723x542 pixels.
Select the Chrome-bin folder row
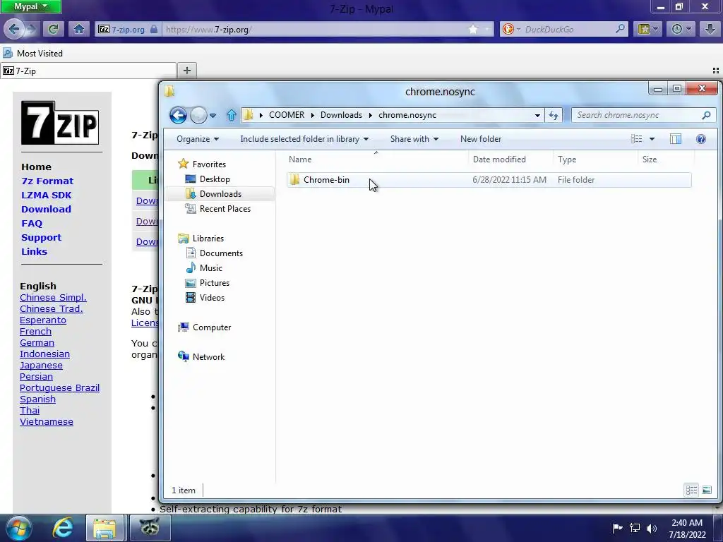(x=489, y=180)
